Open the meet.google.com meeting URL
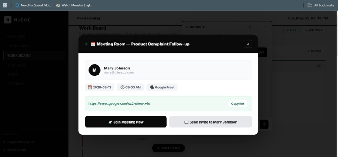Screen dimensions: 338x157 coord(120,103)
